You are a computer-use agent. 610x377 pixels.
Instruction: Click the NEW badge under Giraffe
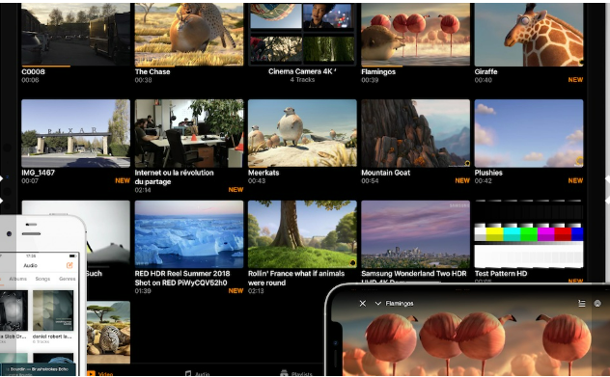(575, 80)
